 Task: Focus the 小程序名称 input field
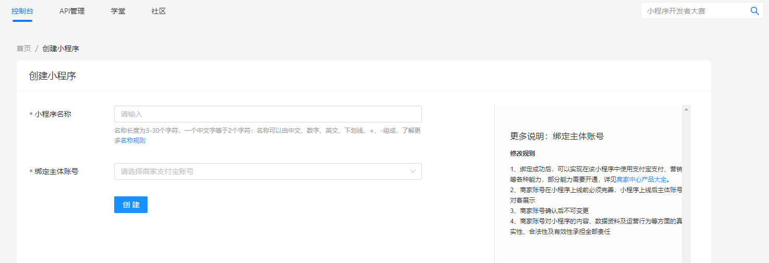267,114
